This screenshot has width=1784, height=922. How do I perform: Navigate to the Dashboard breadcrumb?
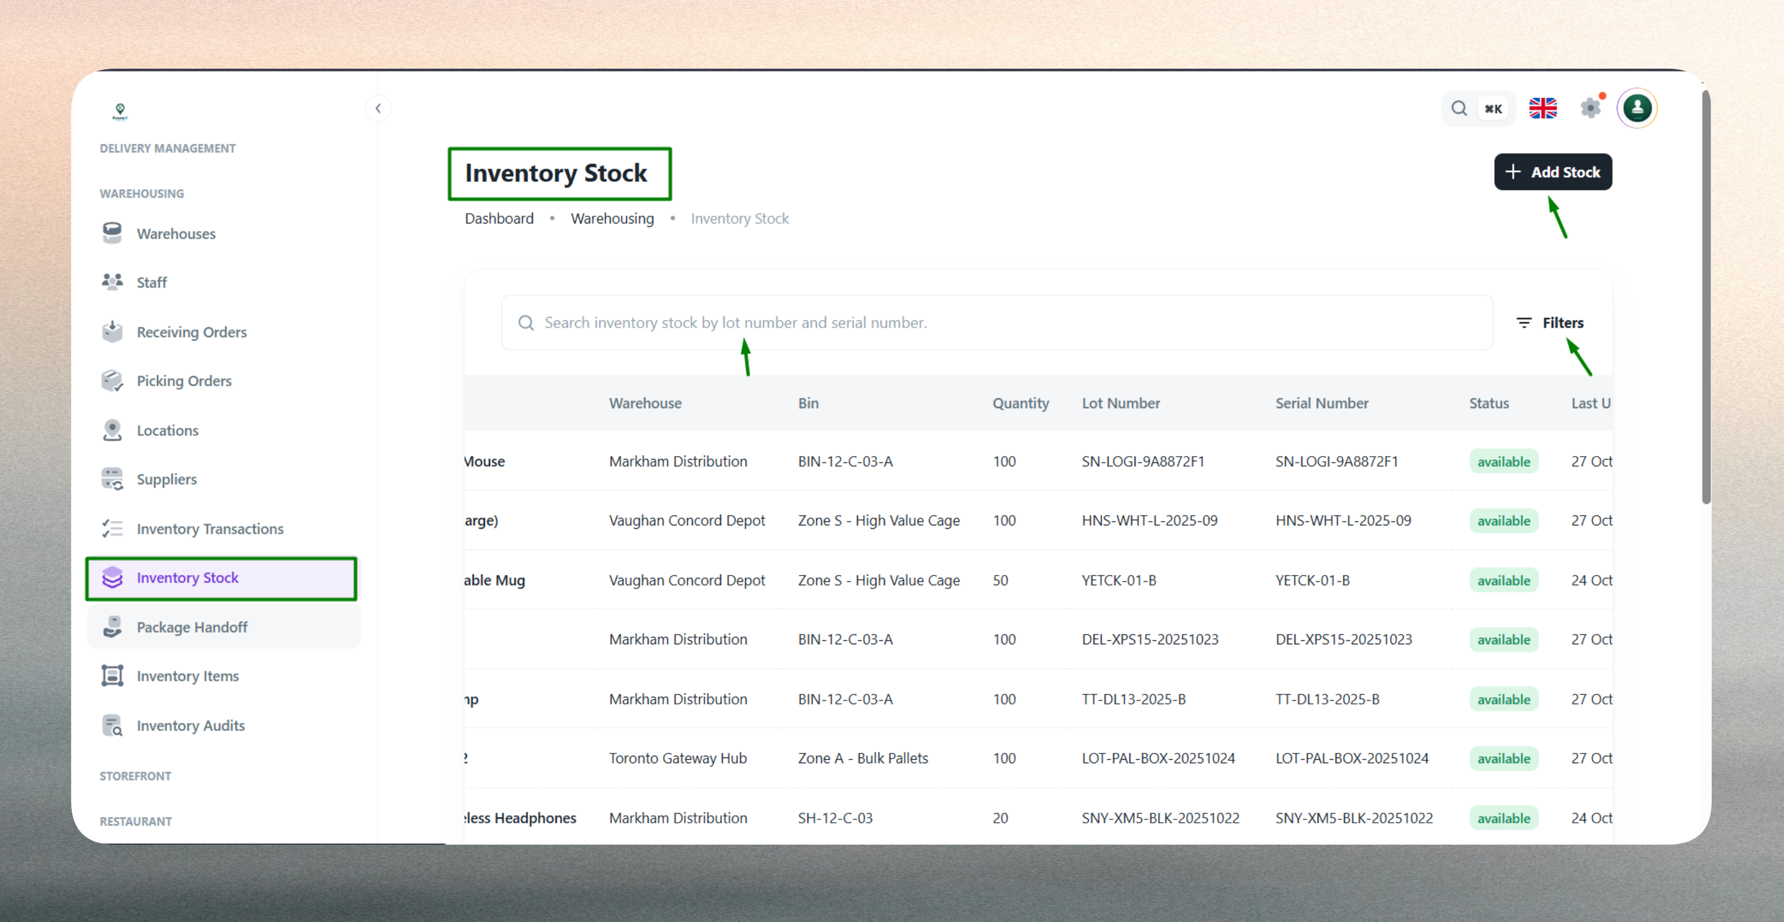[x=499, y=218]
